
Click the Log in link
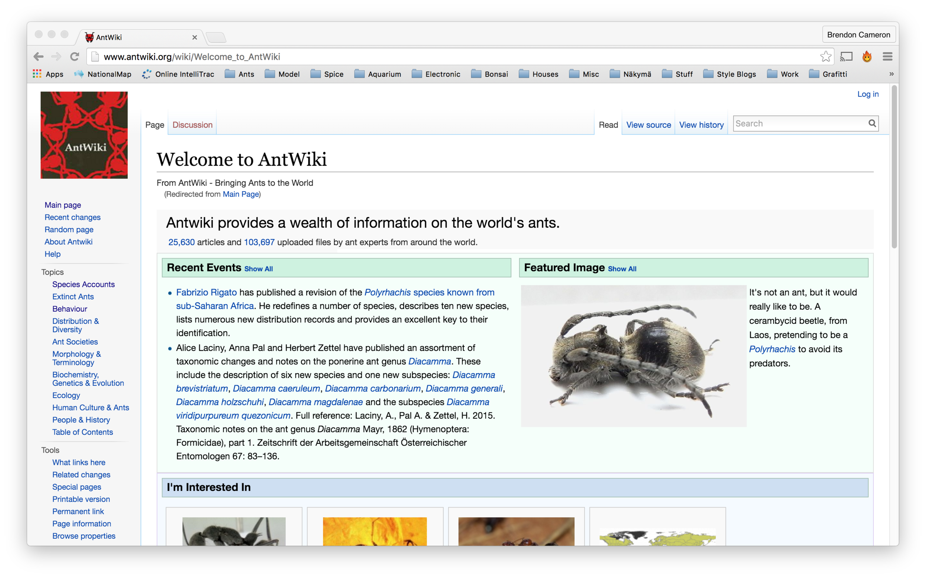(867, 94)
